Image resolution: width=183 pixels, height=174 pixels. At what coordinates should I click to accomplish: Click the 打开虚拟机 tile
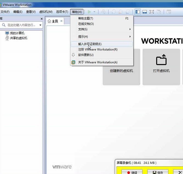coord(161,67)
